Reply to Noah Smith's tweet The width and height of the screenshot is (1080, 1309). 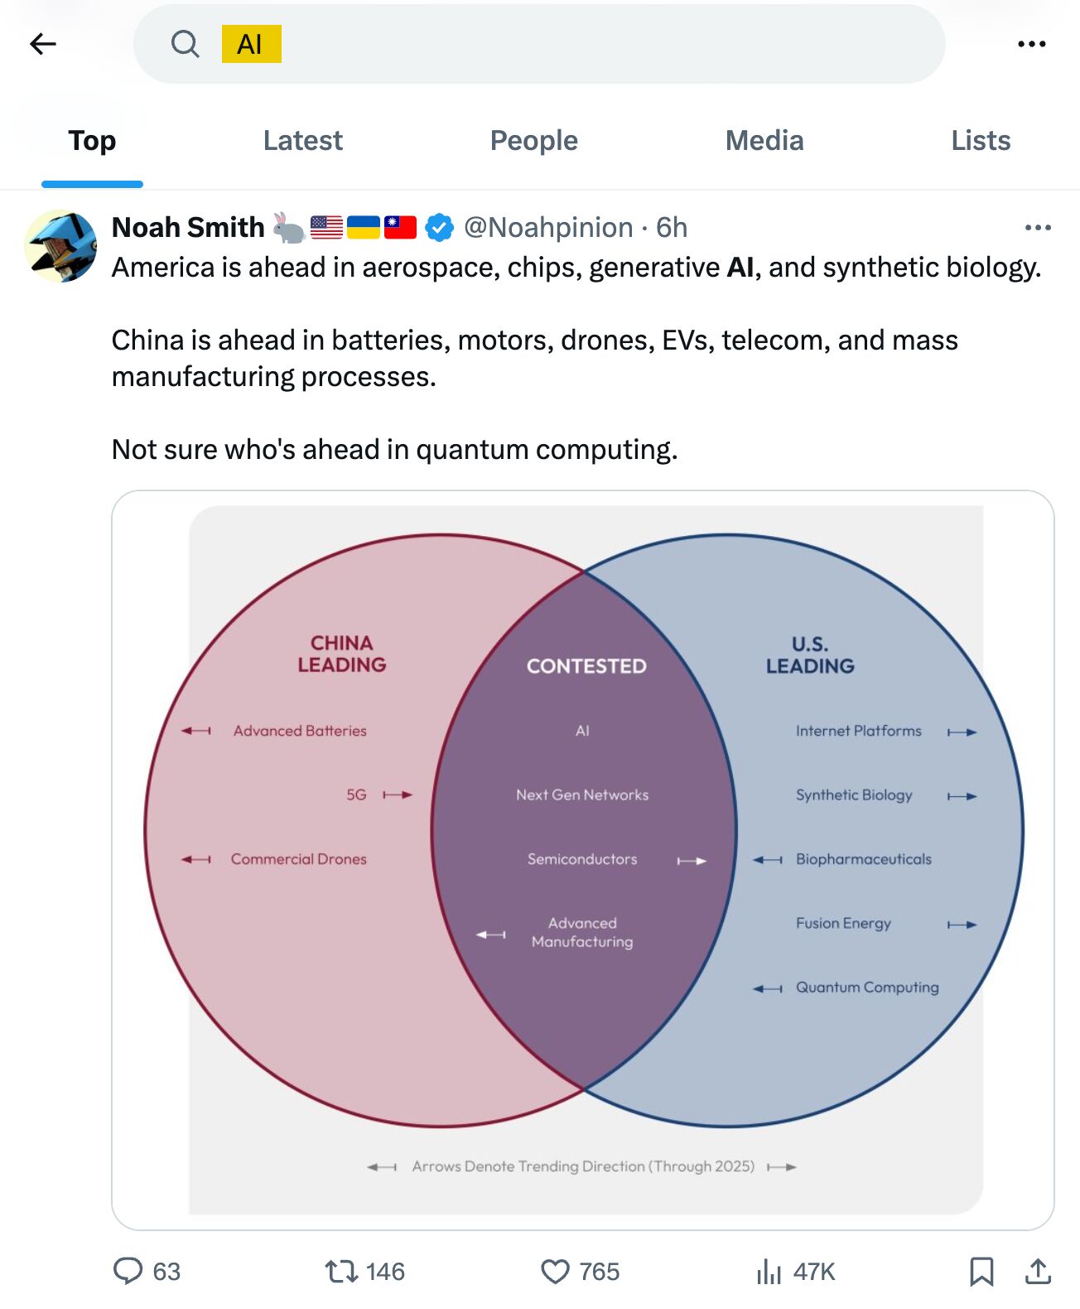[131, 1271]
